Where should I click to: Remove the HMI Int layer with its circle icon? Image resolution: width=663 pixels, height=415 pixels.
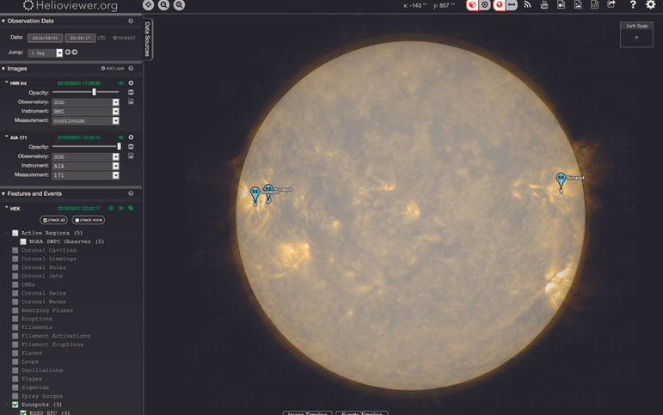pyautogui.click(x=131, y=83)
